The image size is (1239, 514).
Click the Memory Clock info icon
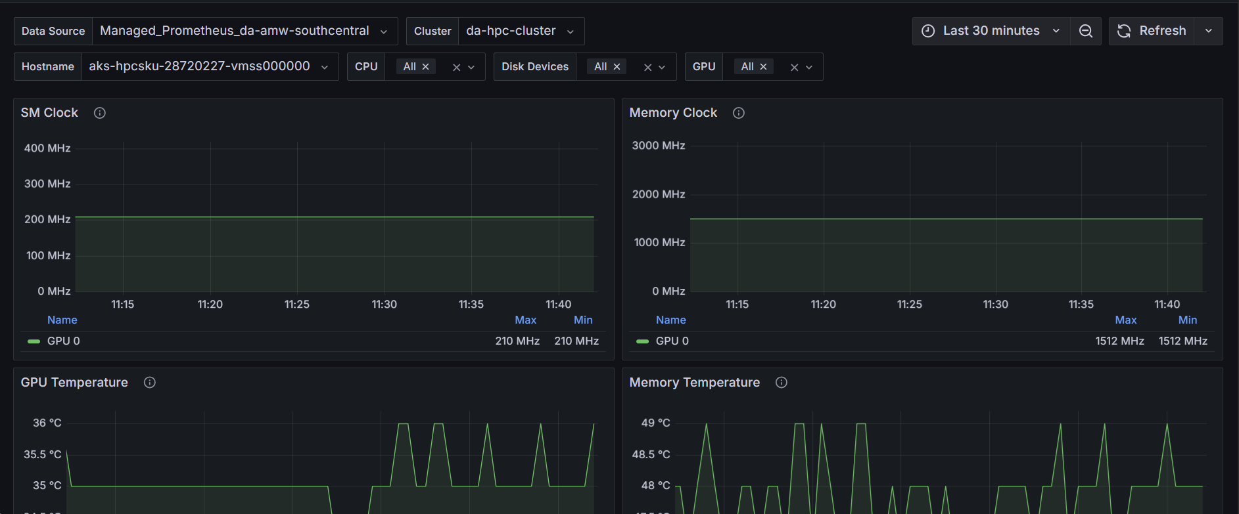[739, 113]
